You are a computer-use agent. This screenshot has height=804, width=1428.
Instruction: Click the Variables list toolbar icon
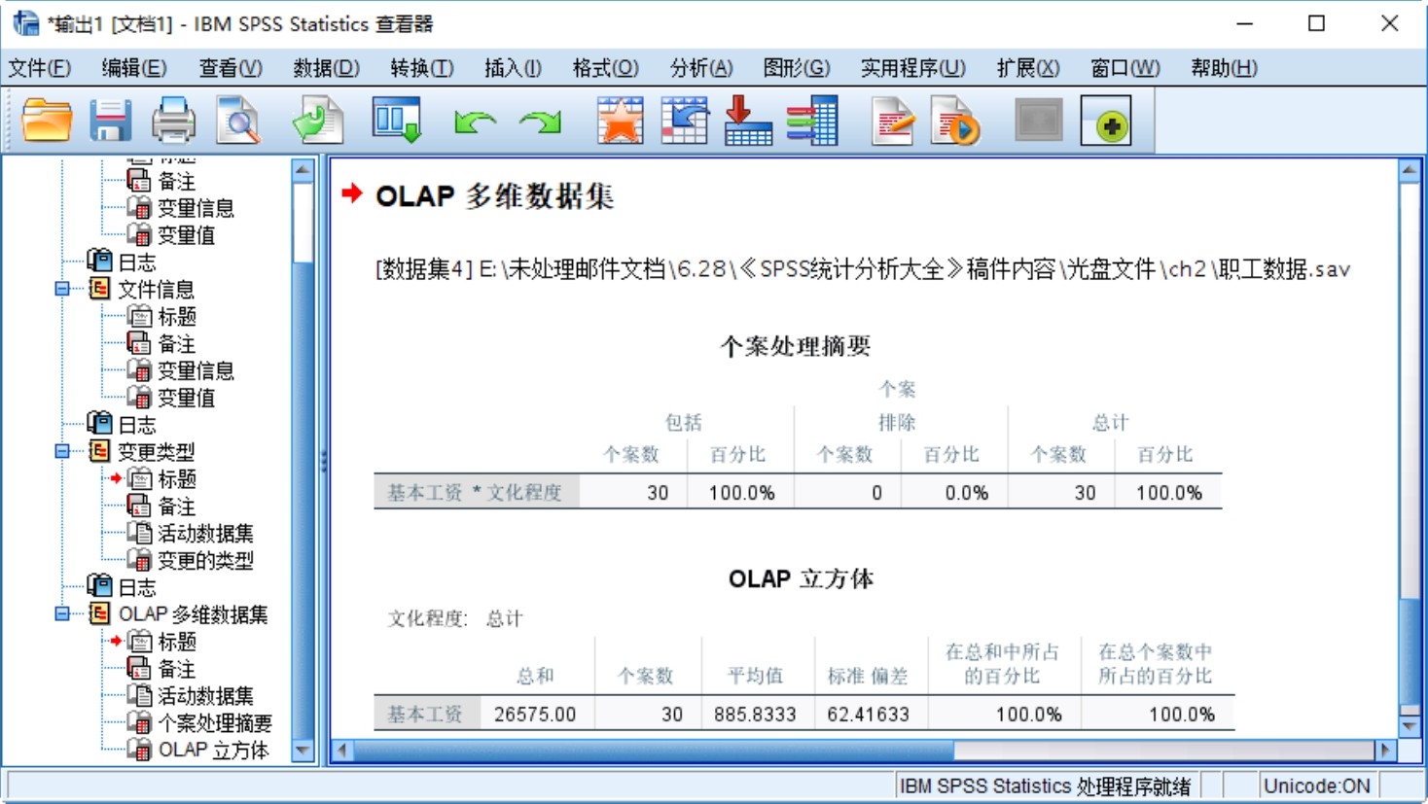pos(812,122)
